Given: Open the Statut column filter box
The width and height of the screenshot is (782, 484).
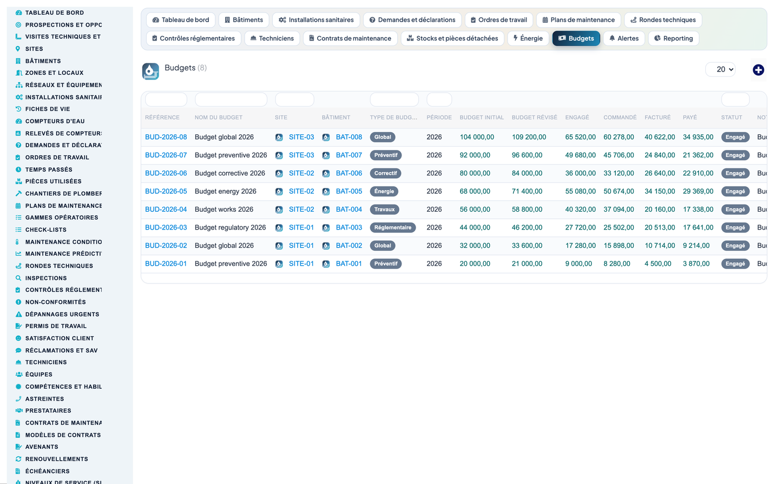Looking at the screenshot, I should pos(735,100).
